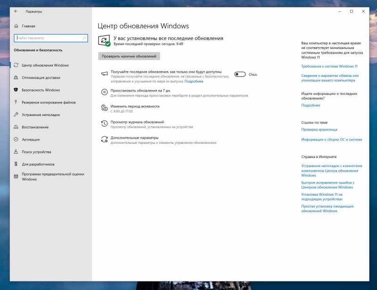Go to Поиск устройства in sidebar
The image size is (377, 290).
(x=36, y=152)
